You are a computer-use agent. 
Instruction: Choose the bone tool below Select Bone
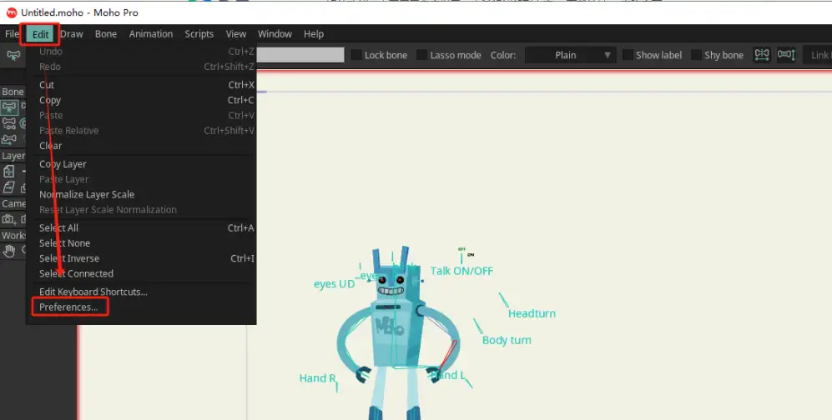click(9, 123)
